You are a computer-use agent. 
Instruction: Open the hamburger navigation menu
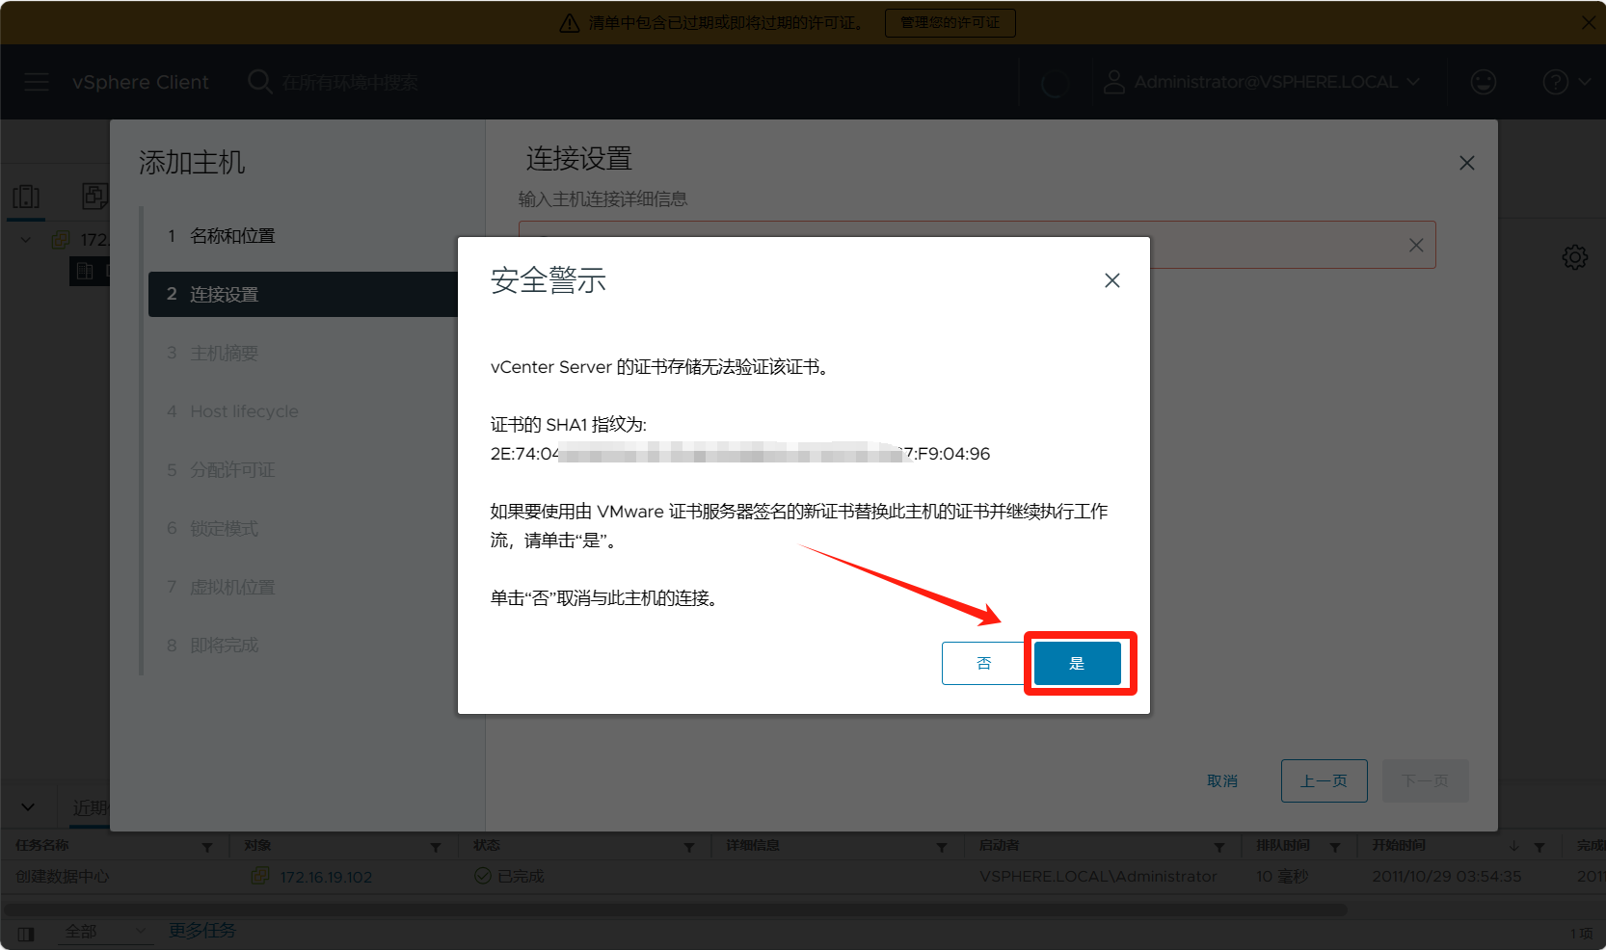coord(37,82)
